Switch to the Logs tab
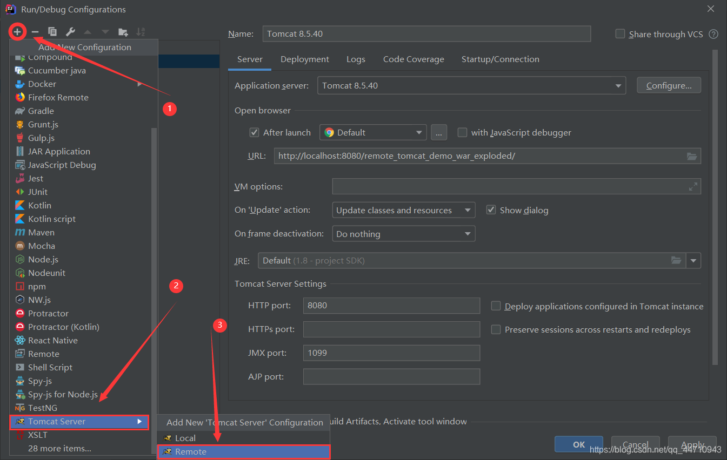Image resolution: width=727 pixels, height=460 pixels. [356, 59]
